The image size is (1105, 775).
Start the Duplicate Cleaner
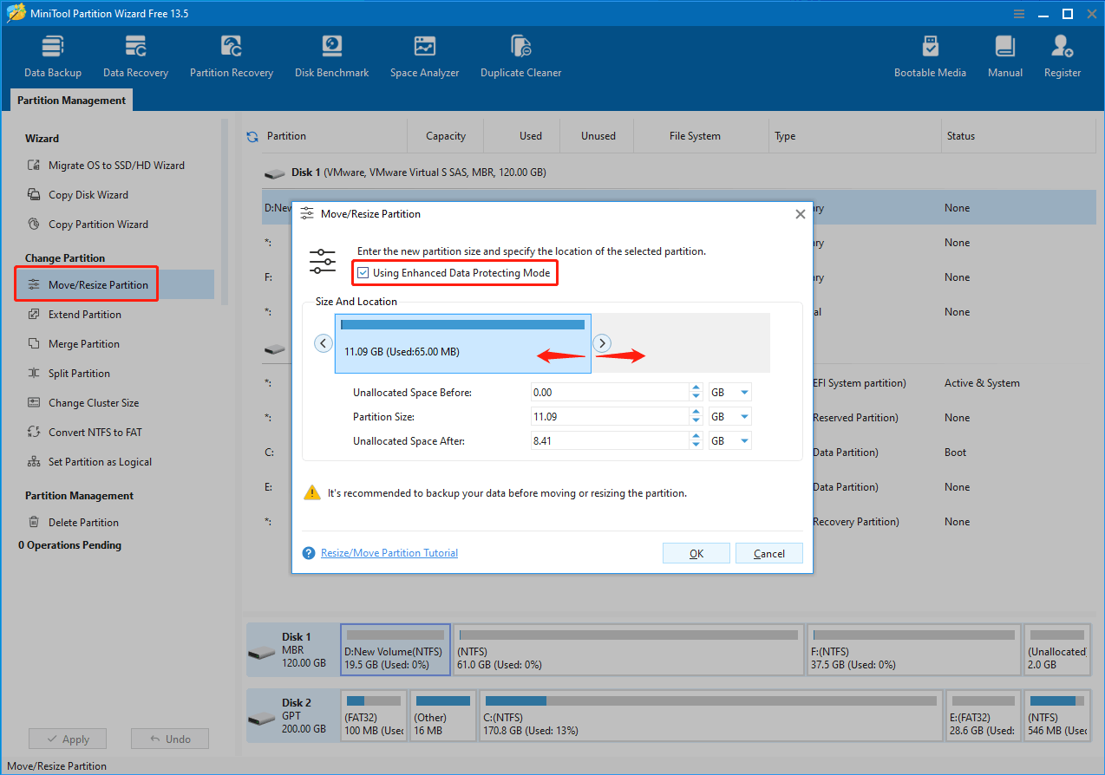(x=520, y=54)
